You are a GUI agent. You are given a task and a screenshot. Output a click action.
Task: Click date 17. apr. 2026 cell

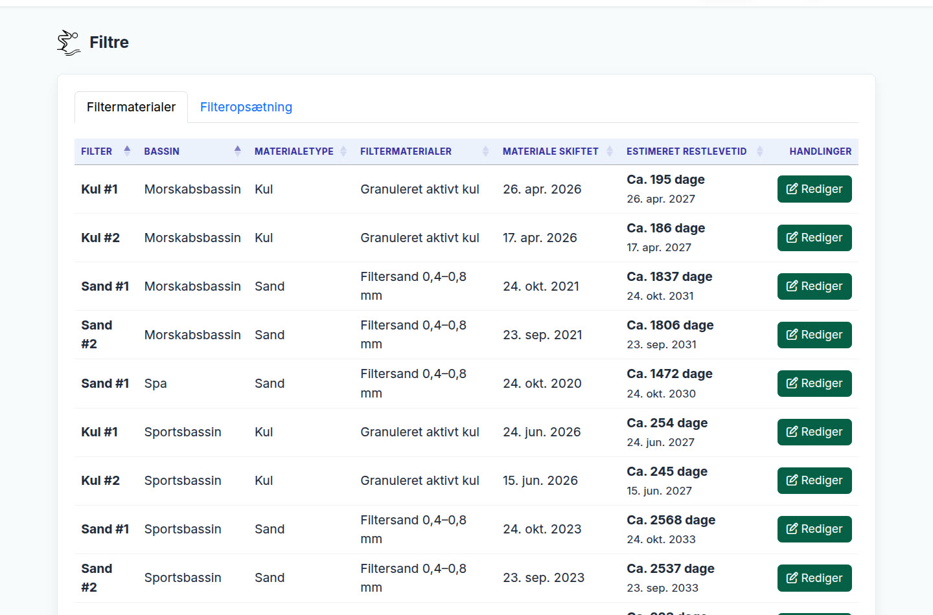pyautogui.click(x=540, y=238)
